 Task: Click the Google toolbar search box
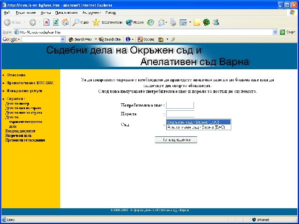tap(42, 39)
